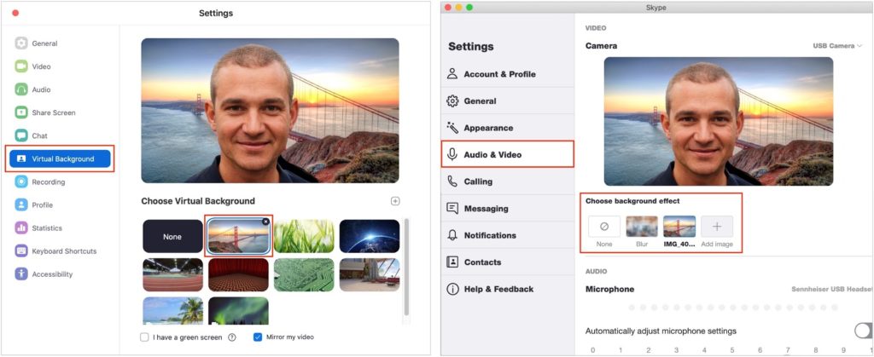Click the Statistics icon in Zoom sidebar

(x=21, y=228)
